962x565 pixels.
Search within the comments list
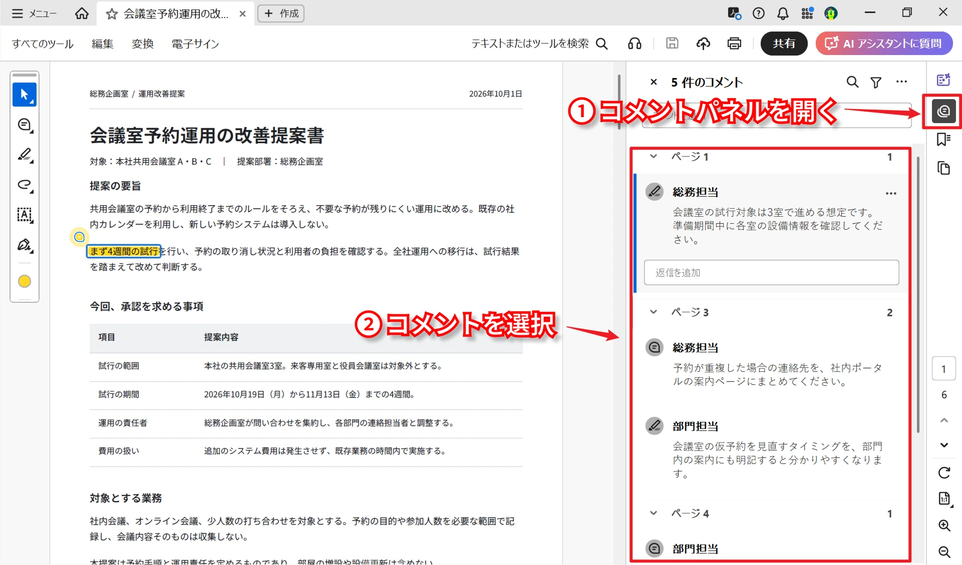[852, 82]
